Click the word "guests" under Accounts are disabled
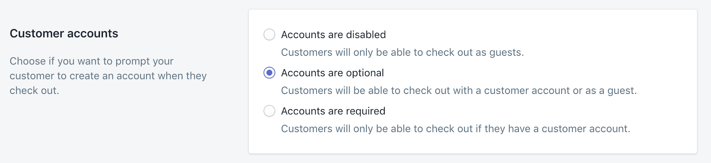 point(506,52)
